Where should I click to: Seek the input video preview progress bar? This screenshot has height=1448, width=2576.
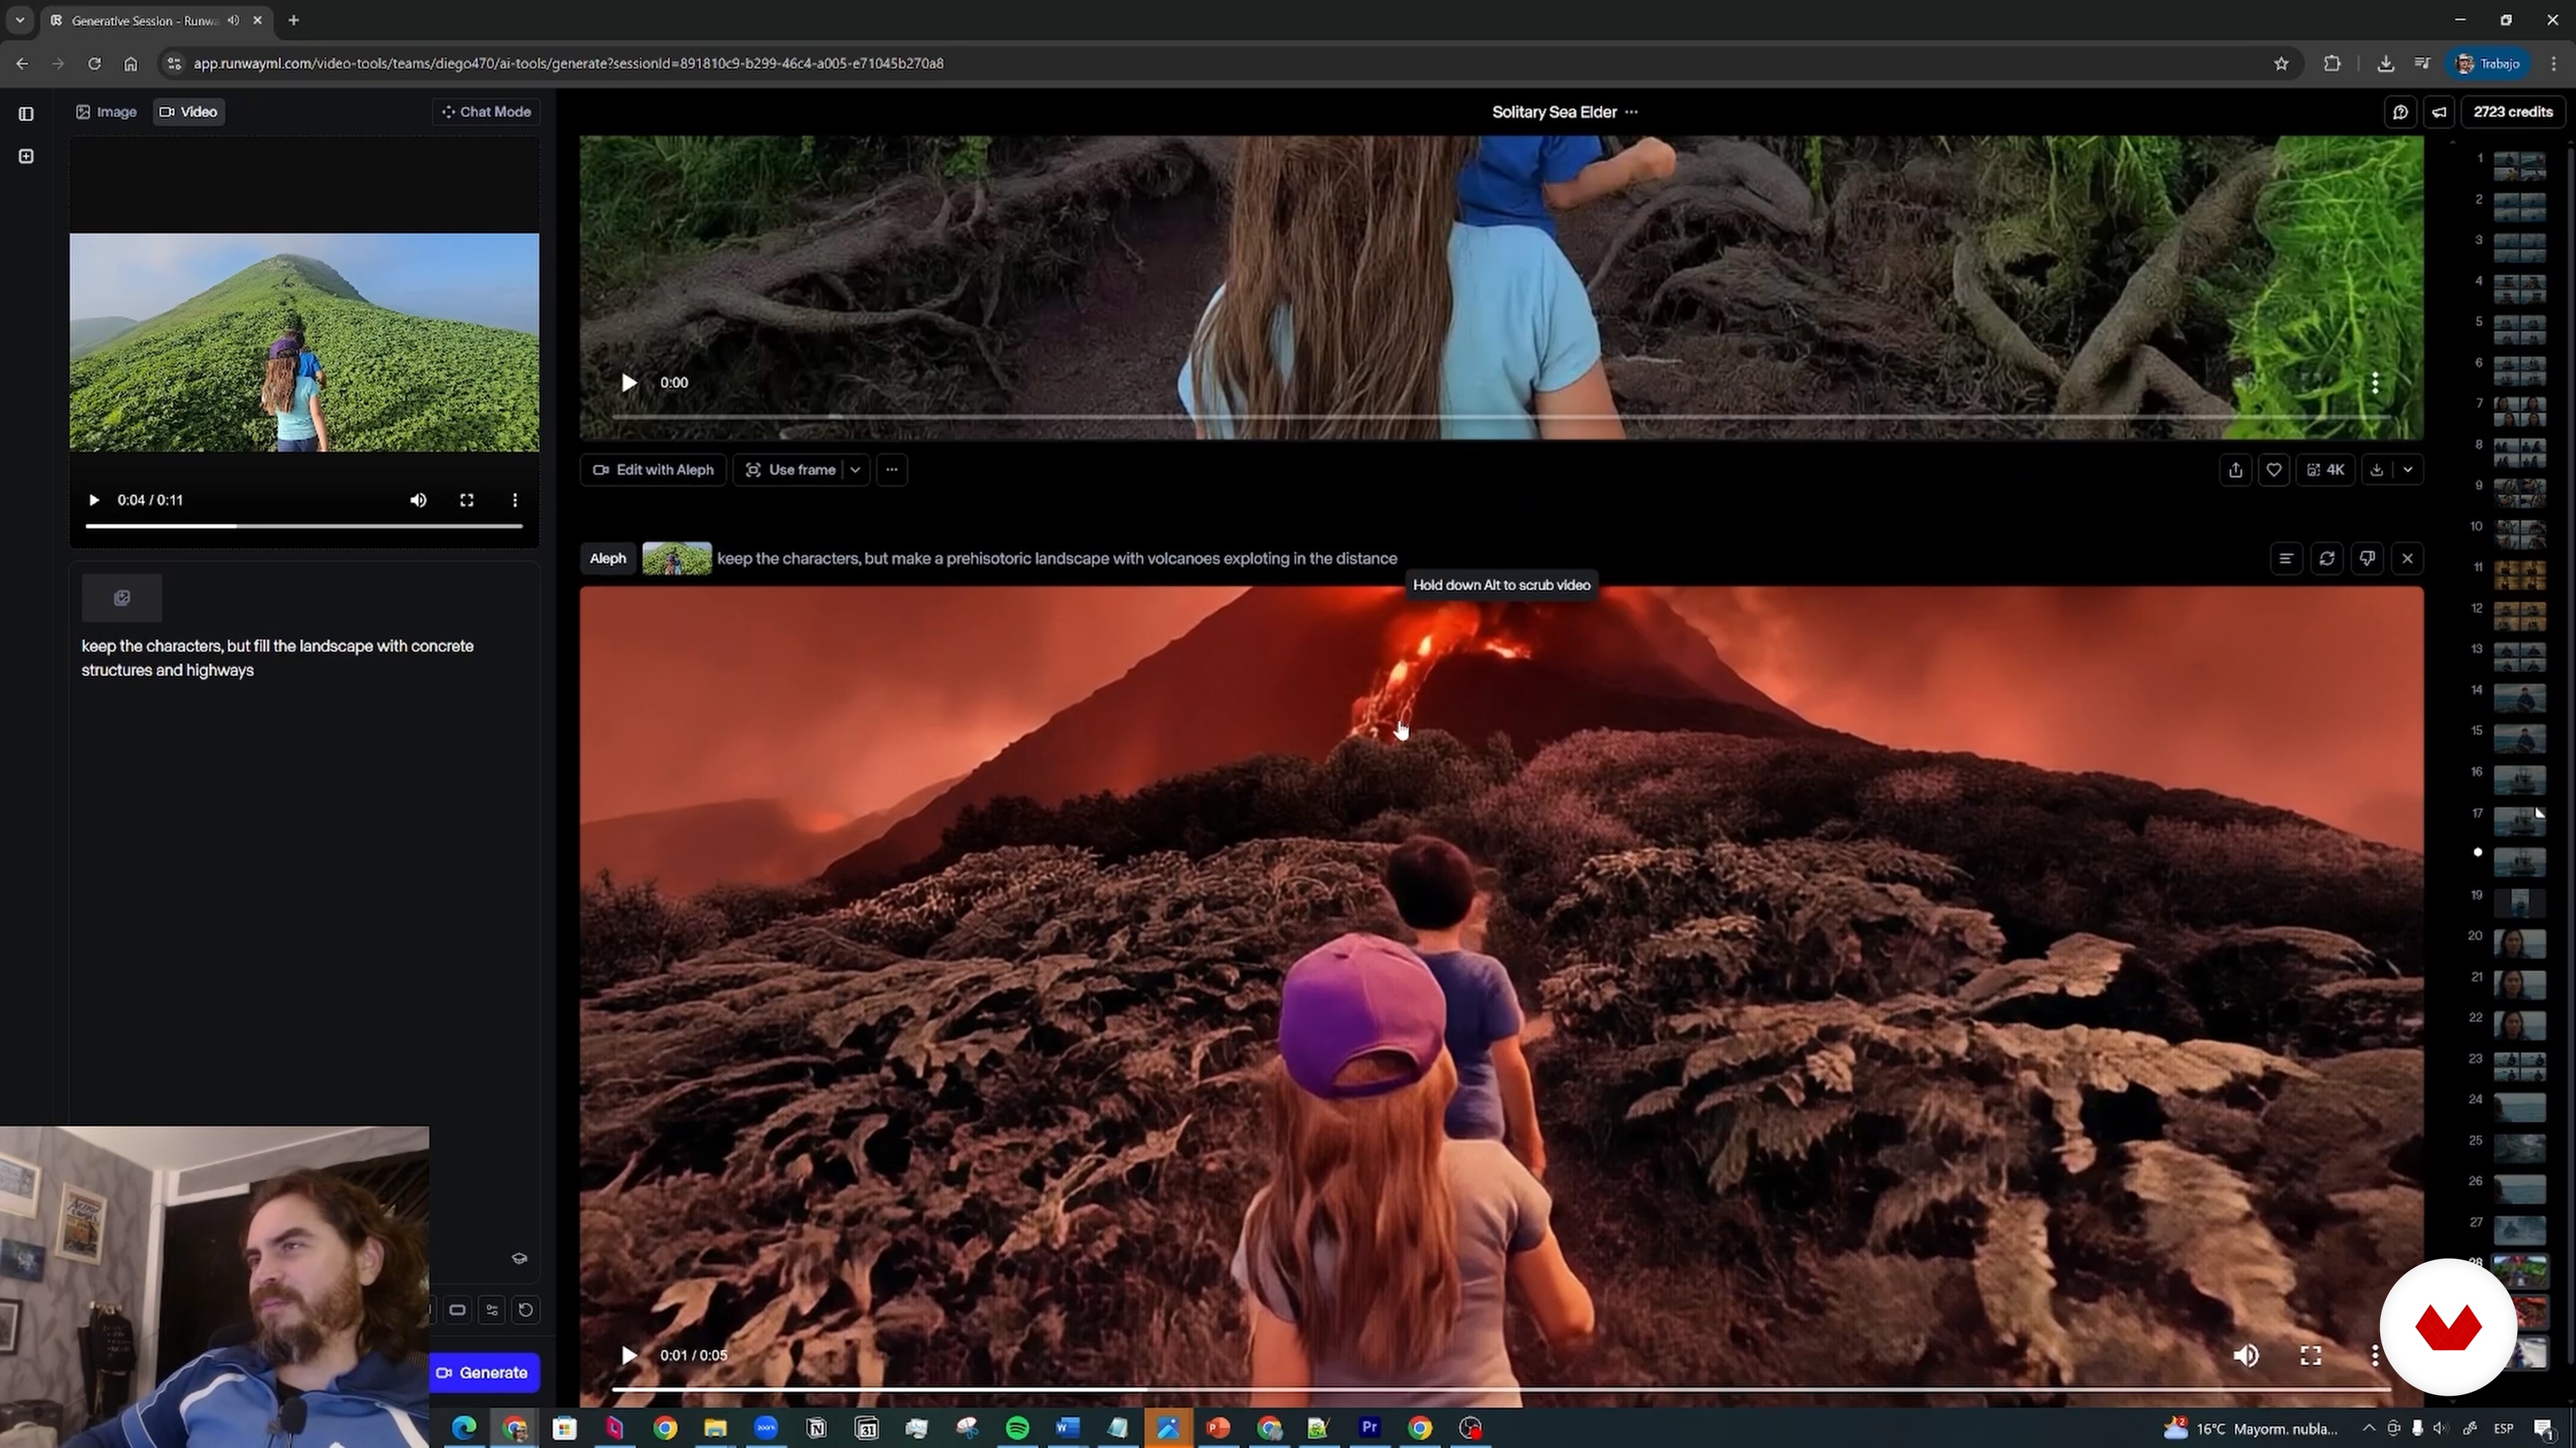click(304, 526)
